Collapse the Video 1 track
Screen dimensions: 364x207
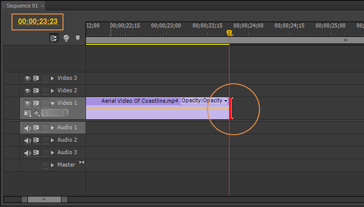tap(52, 104)
